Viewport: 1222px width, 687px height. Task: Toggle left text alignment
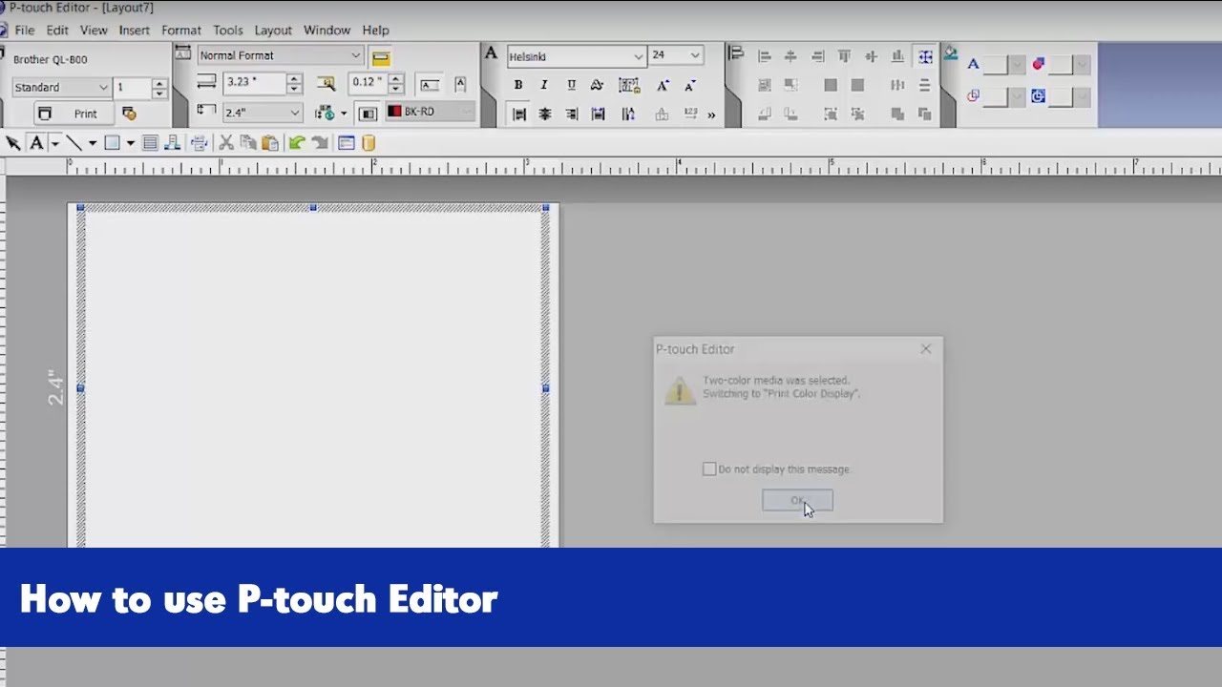click(x=518, y=114)
